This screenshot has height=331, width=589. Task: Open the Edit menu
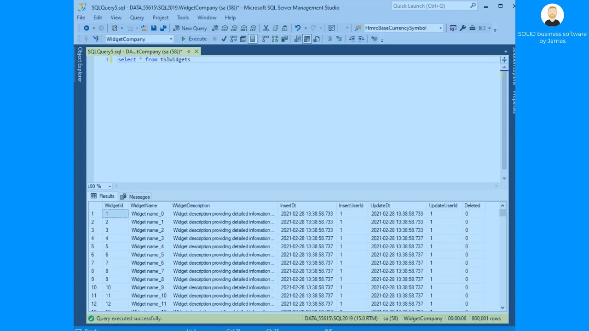tap(98, 17)
